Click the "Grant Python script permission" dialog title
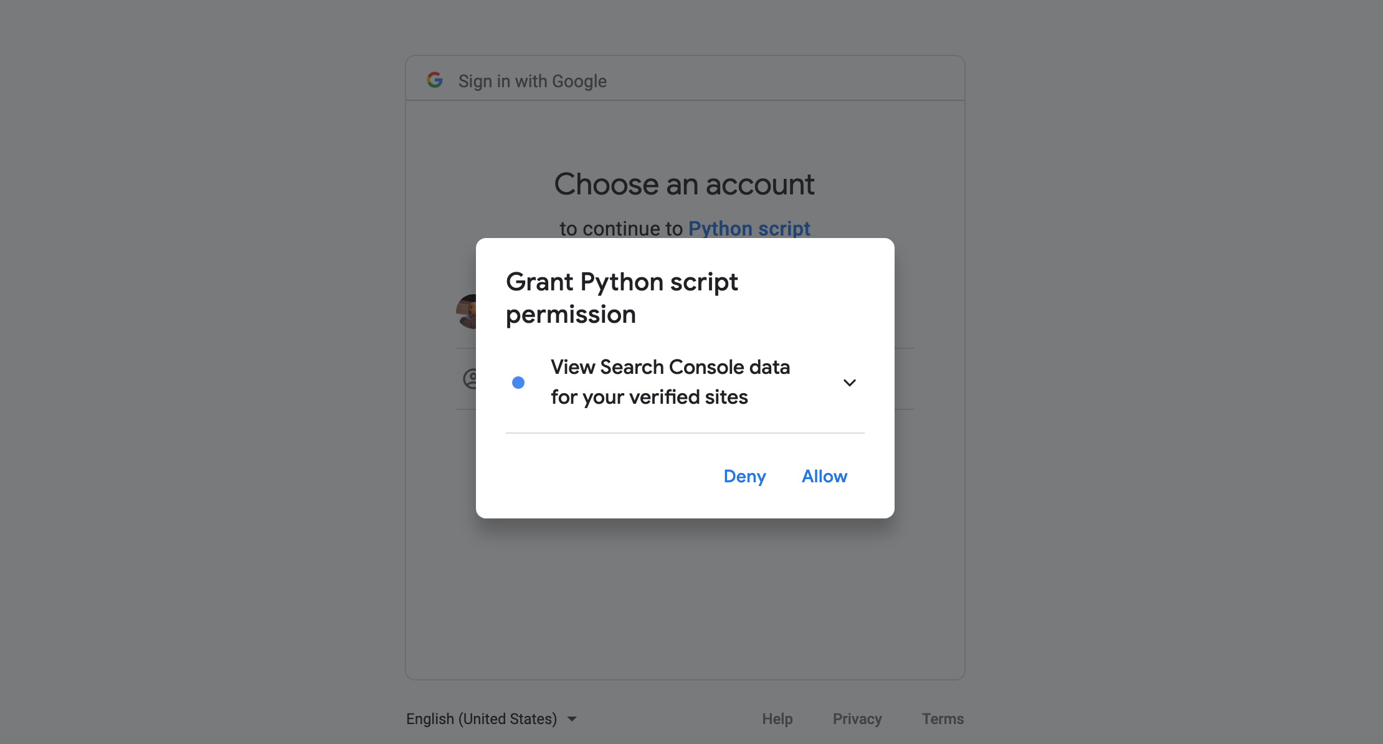 pyautogui.click(x=621, y=298)
